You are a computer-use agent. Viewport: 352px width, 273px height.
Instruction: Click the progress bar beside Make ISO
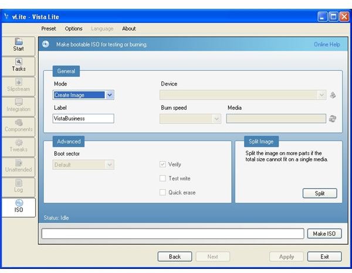pos(172,234)
